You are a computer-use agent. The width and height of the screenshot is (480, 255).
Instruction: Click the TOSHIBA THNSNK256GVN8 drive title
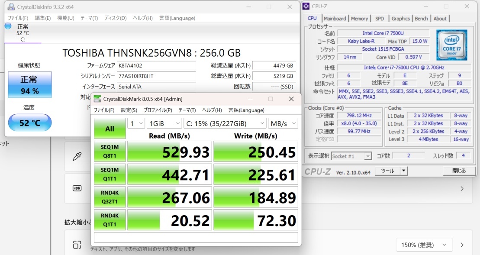(151, 53)
